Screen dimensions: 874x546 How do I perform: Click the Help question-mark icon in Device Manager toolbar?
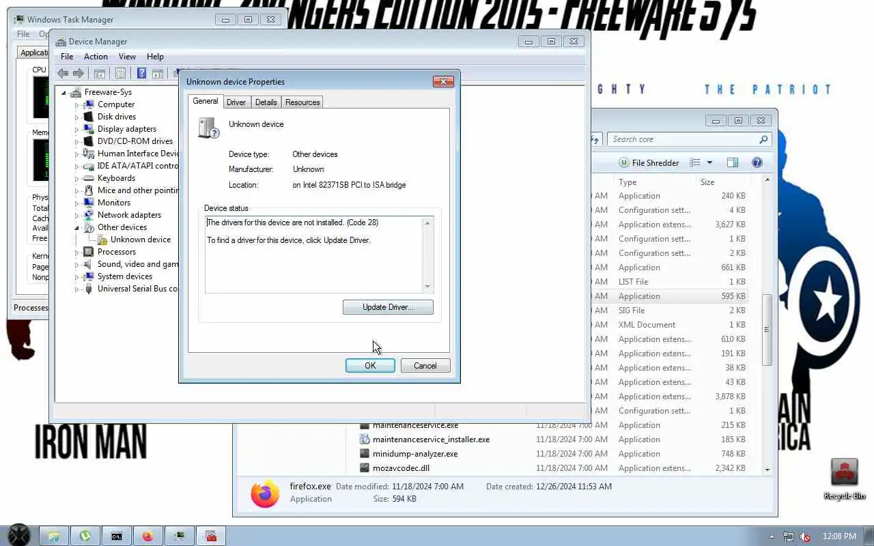coord(141,74)
